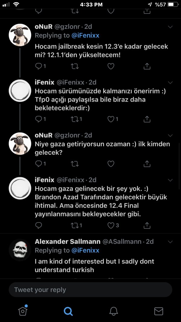Open options chevron on oNuR's first tweet
The image size is (181, 322).
pos(170,27)
